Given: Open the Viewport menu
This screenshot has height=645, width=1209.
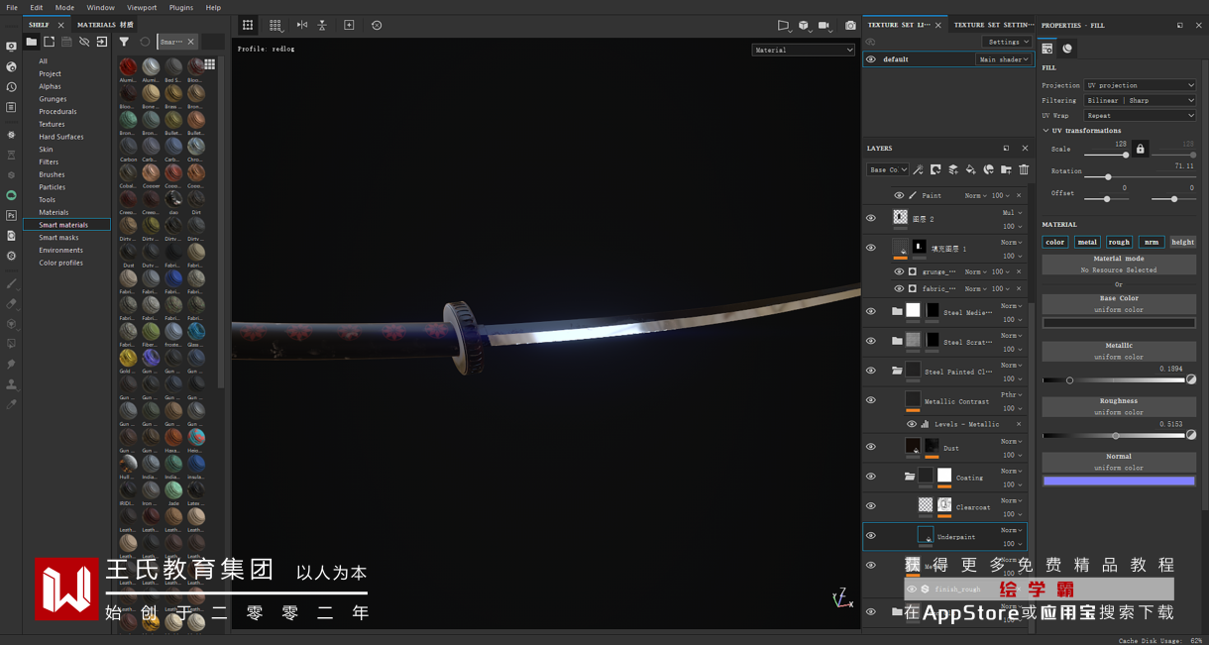Looking at the screenshot, I should [142, 7].
